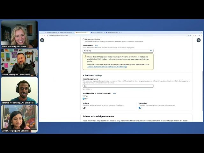Select No for enabling guardrails
The height and width of the screenshot is (153, 204).
[x=84, y=99]
